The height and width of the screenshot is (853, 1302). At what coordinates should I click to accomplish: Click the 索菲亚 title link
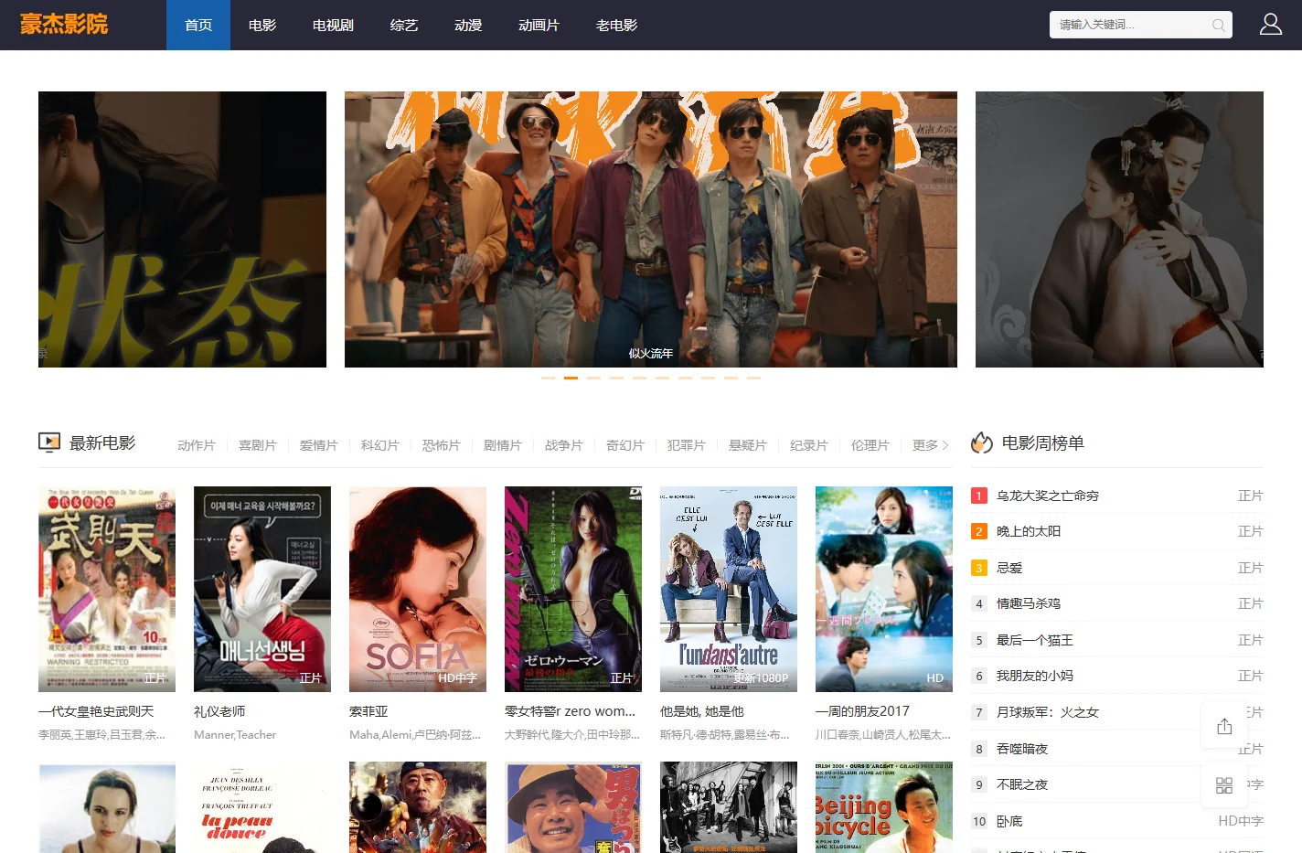pos(368,711)
